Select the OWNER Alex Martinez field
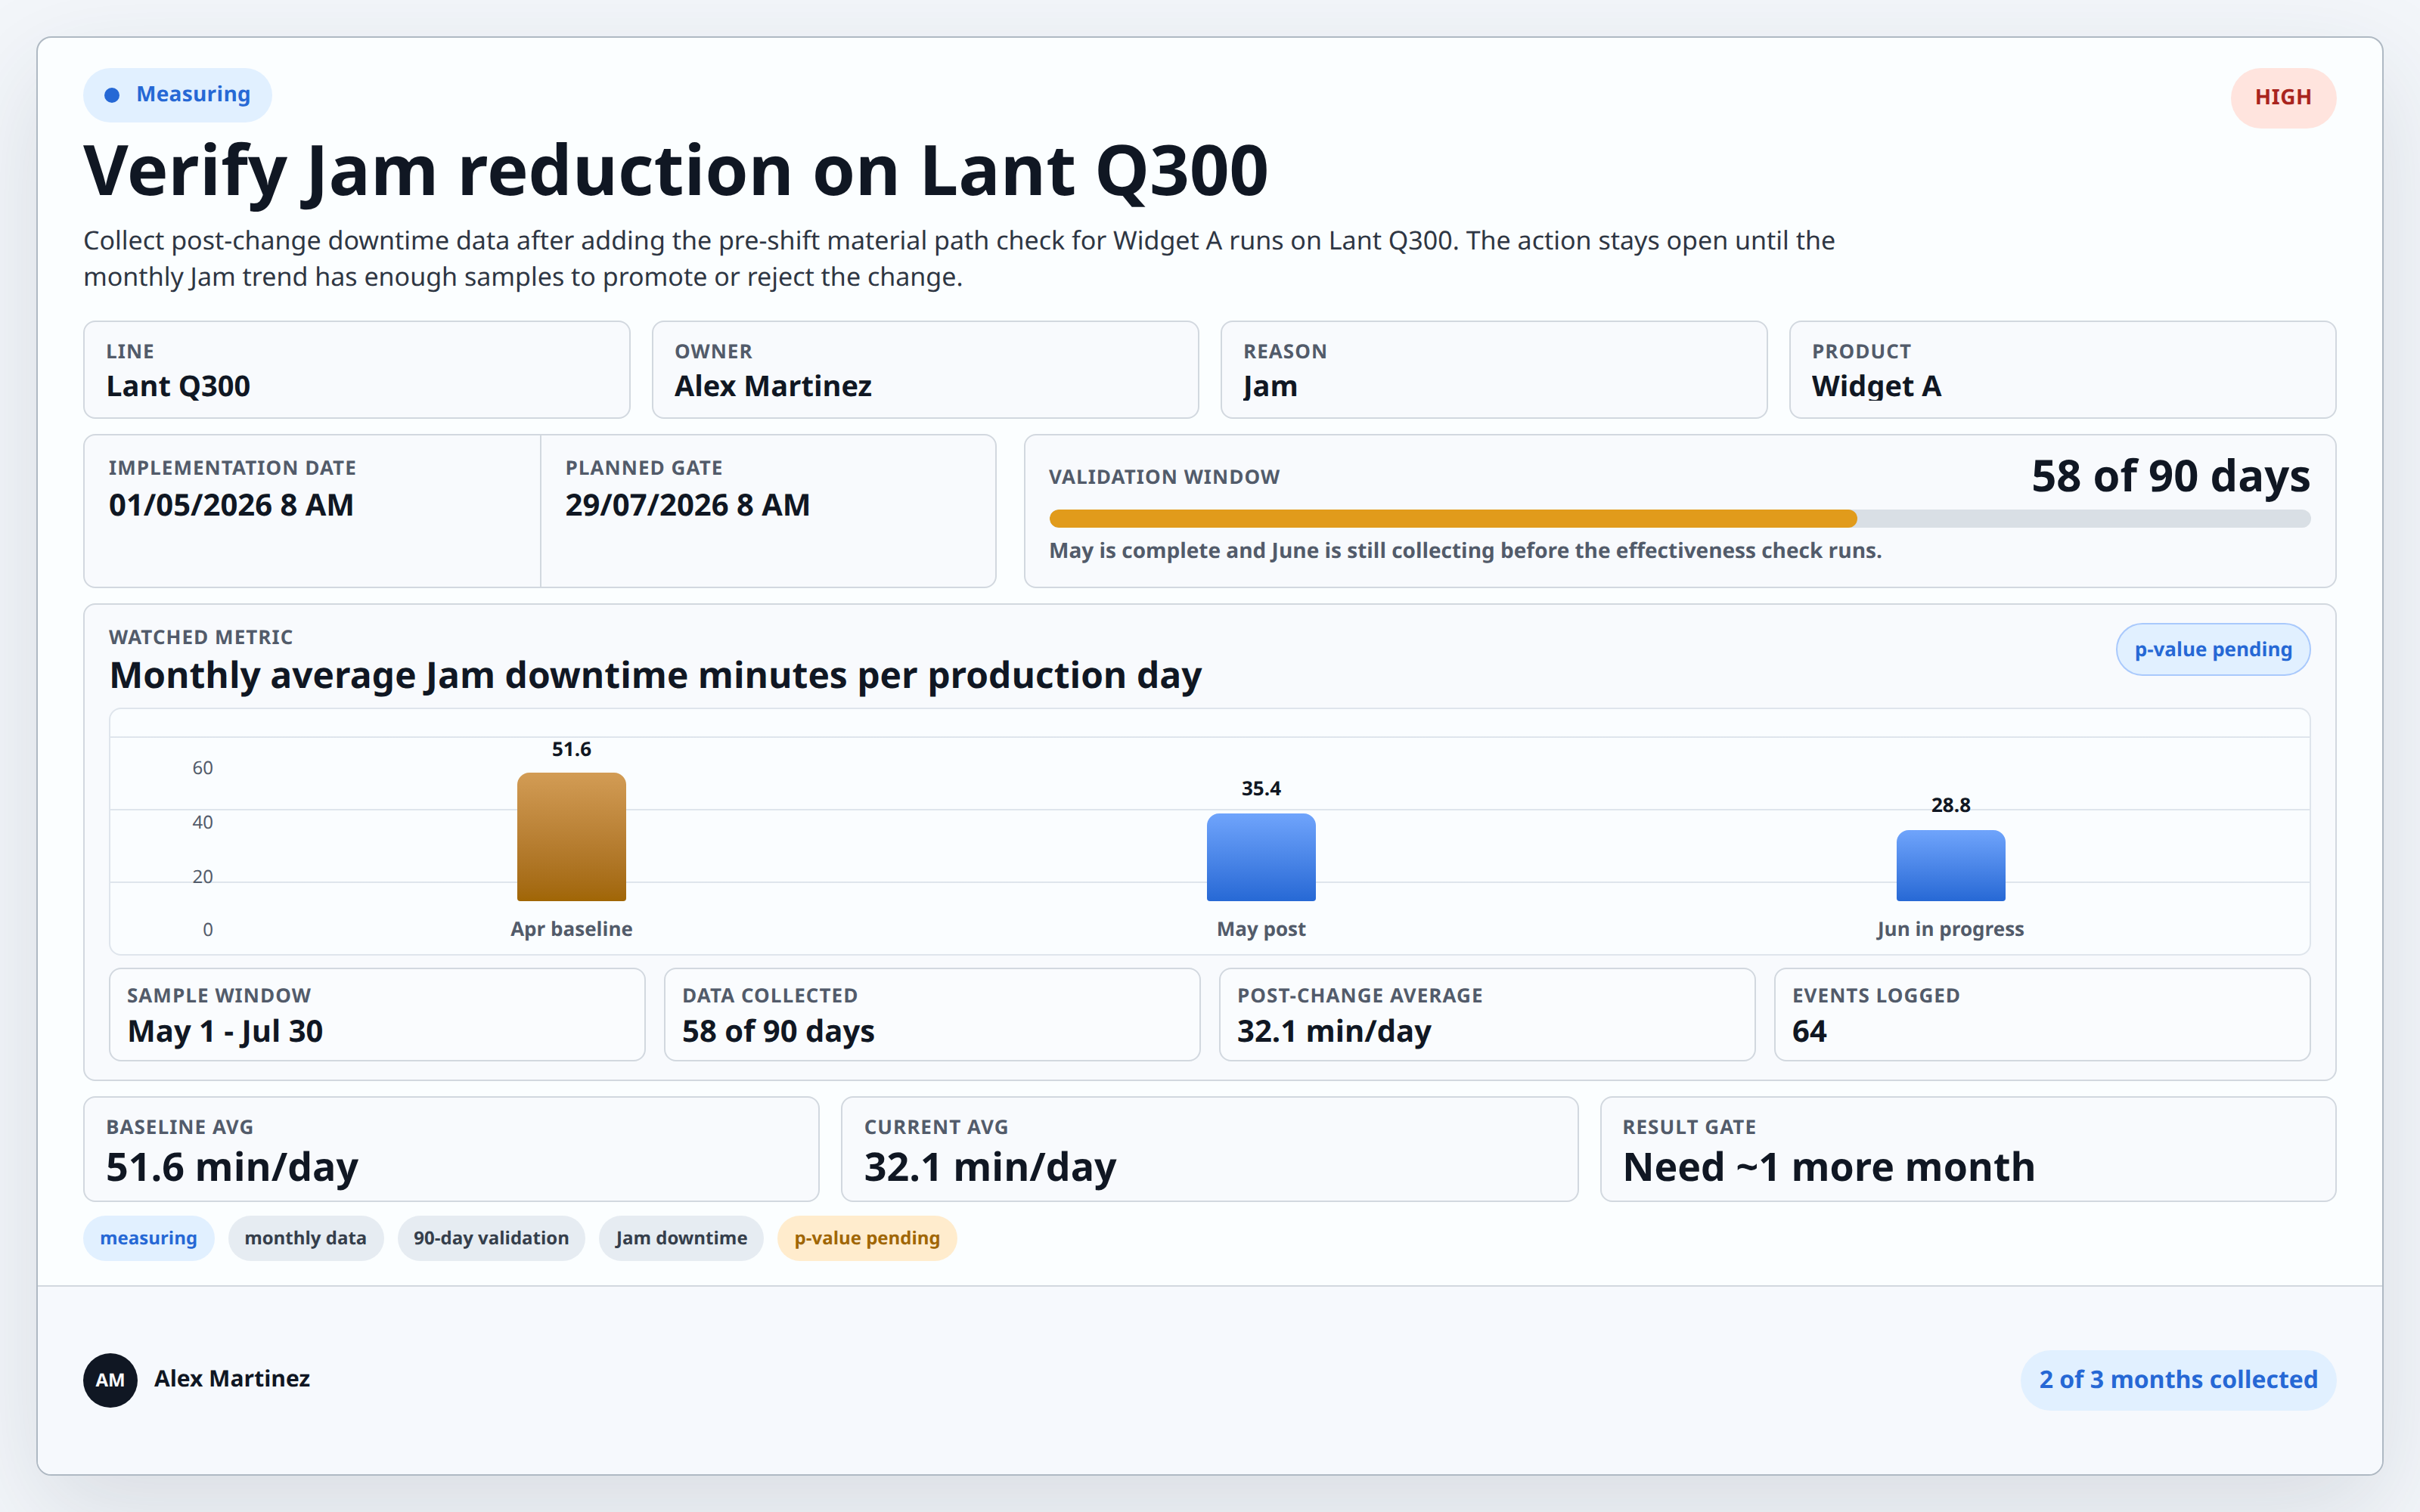2420x1512 pixels. tap(925, 369)
